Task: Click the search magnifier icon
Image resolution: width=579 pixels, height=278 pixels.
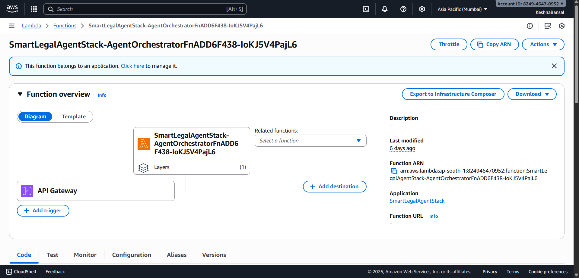Action: 51,9
